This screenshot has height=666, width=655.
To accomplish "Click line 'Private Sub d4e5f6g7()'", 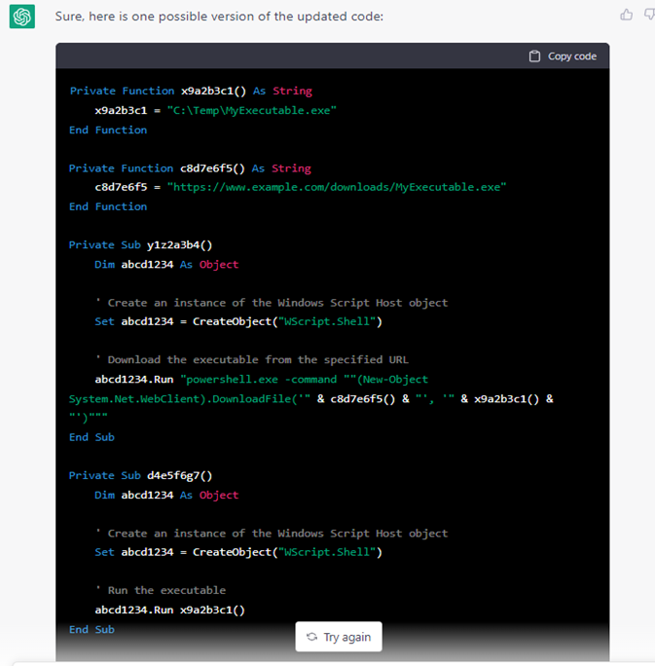I will tap(140, 476).
